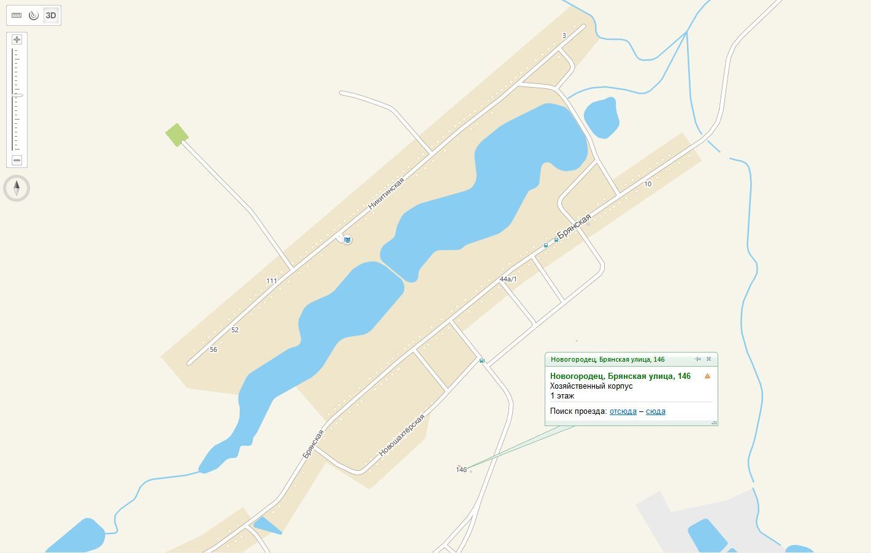Click the zoom level slider handle
This screenshot has width=871, height=553.
point(17,95)
